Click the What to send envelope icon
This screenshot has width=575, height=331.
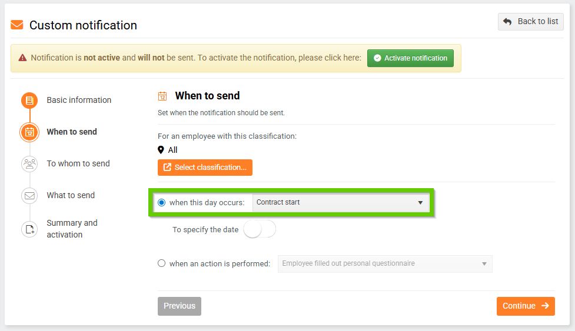click(29, 196)
